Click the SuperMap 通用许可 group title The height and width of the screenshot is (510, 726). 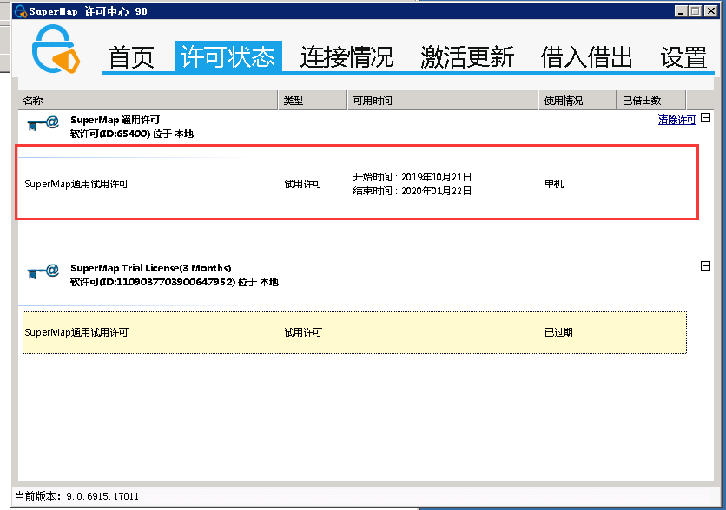click(x=115, y=120)
